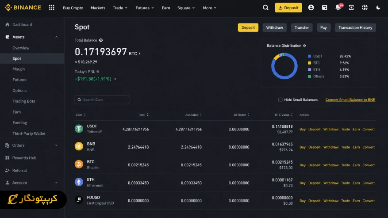Click the green Others legend swatch
Screen dimensions: 388x218
tap(309, 76)
